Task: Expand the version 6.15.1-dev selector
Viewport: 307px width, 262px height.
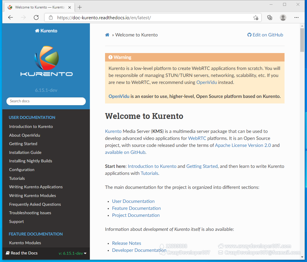Action: point(73,253)
